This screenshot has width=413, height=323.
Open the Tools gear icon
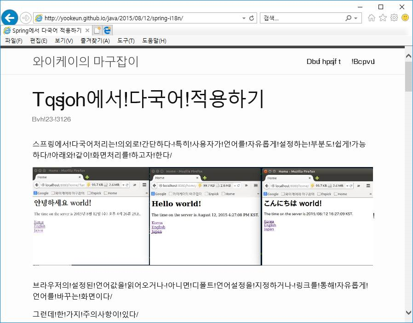[394, 18]
